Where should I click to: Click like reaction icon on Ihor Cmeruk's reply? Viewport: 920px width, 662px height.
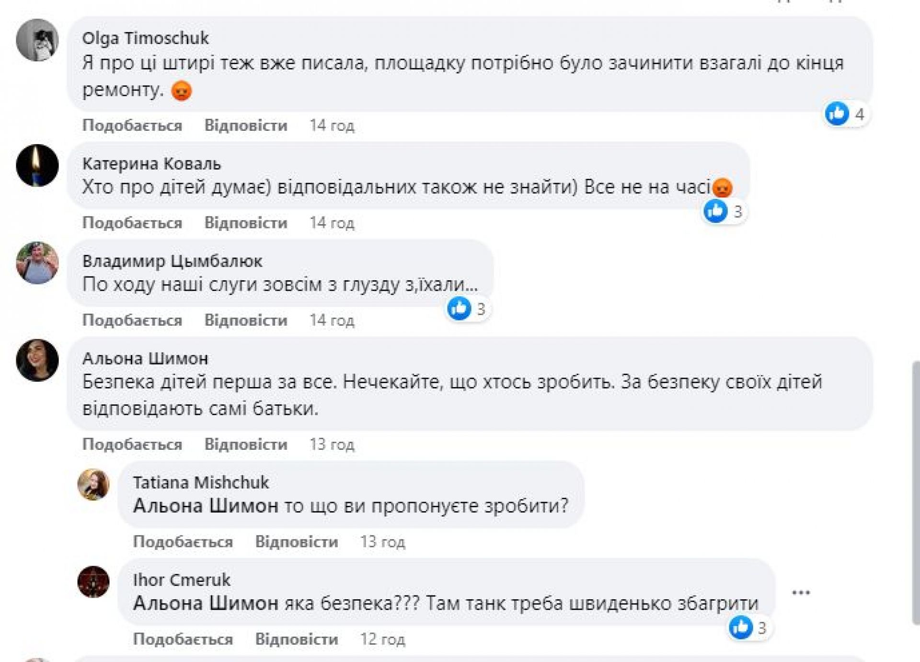tap(741, 628)
